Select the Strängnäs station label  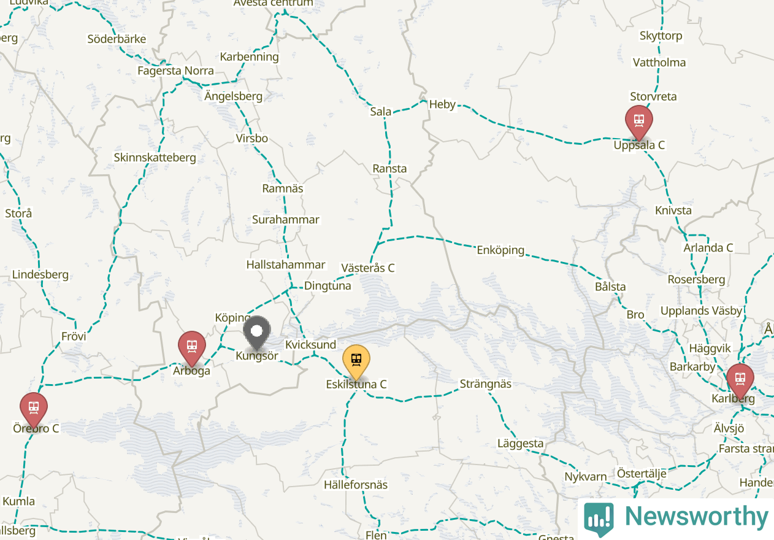486,384
